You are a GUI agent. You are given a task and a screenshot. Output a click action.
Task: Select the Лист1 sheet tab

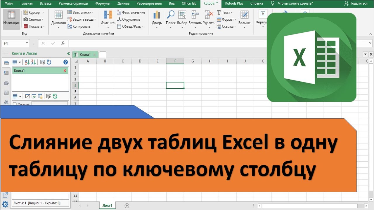pyautogui.click(x=107, y=206)
